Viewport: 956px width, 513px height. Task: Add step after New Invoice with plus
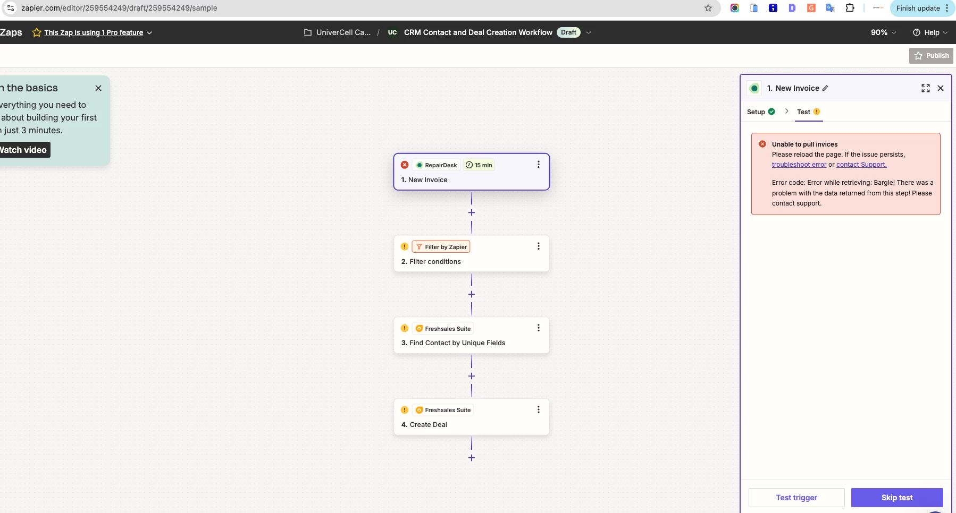click(x=471, y=212)
